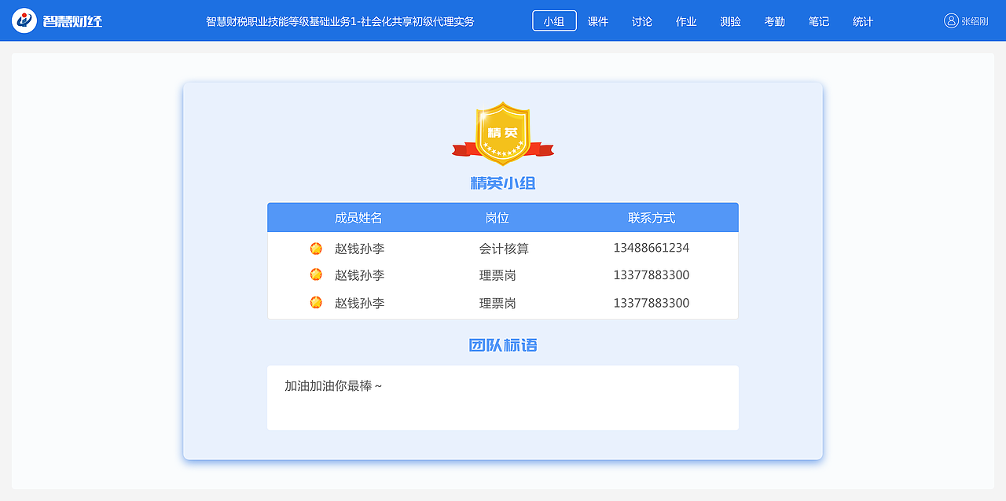The width and height of the screenshot is (1006, 501).
Task: Open the 讨论 tab
Action: pyautogui.click(x=642, y=21)
